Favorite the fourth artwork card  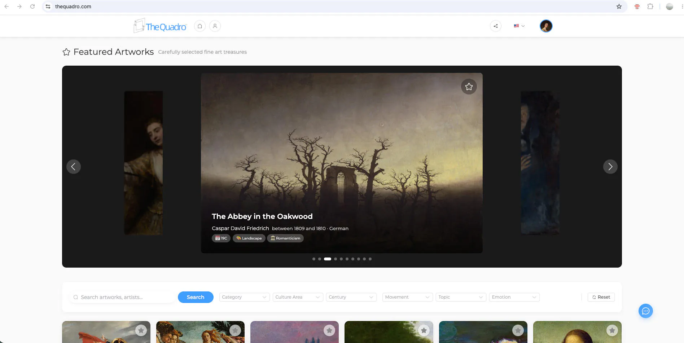pos(424,330)
